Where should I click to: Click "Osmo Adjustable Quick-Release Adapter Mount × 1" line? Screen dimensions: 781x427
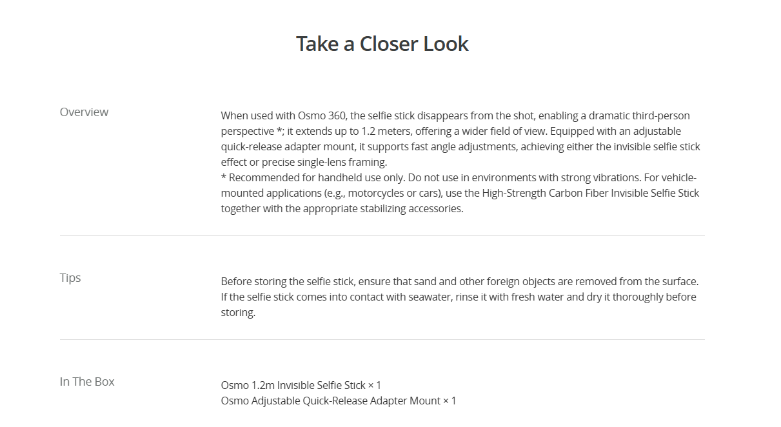coord(339,401)
